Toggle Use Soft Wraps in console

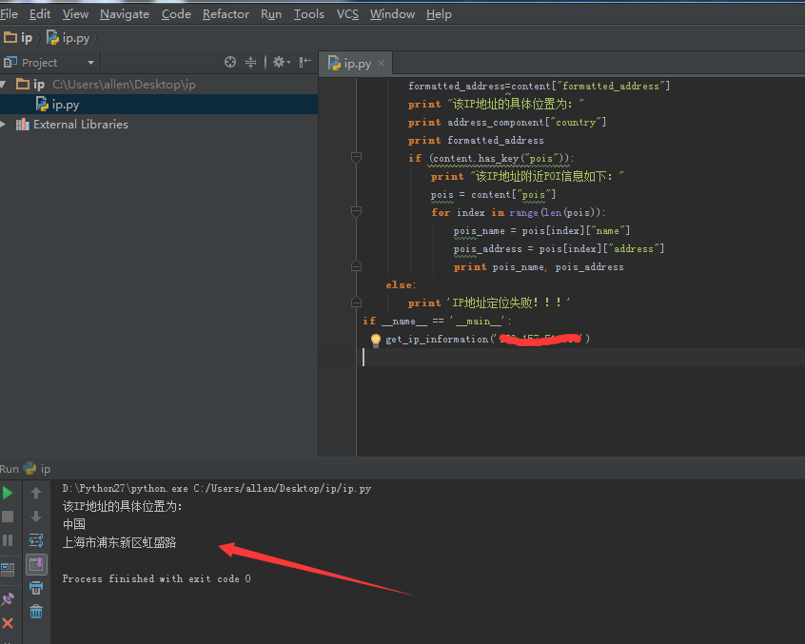click(x=36, y=540)
